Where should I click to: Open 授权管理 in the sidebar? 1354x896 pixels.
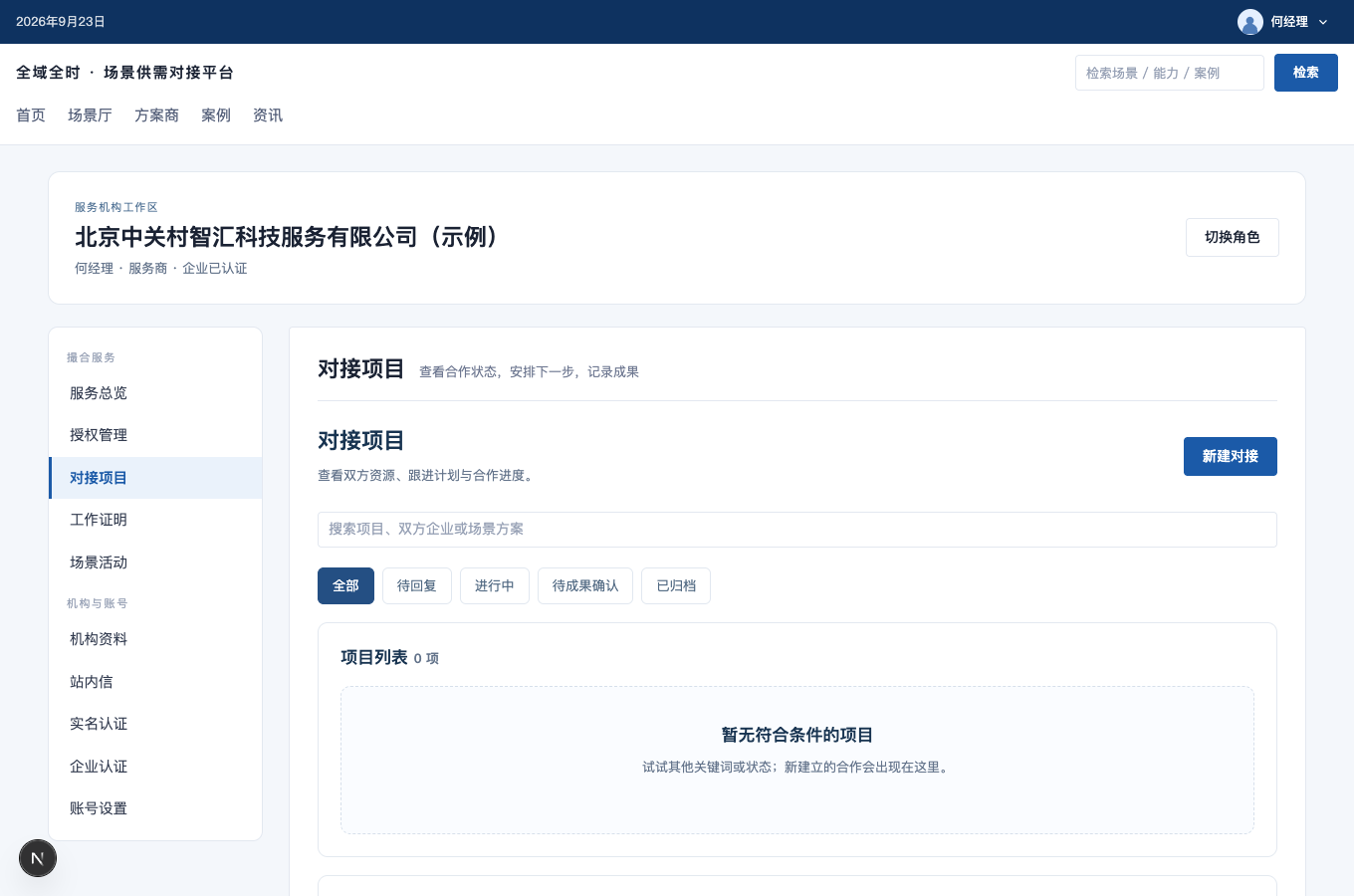pos(155,435)
